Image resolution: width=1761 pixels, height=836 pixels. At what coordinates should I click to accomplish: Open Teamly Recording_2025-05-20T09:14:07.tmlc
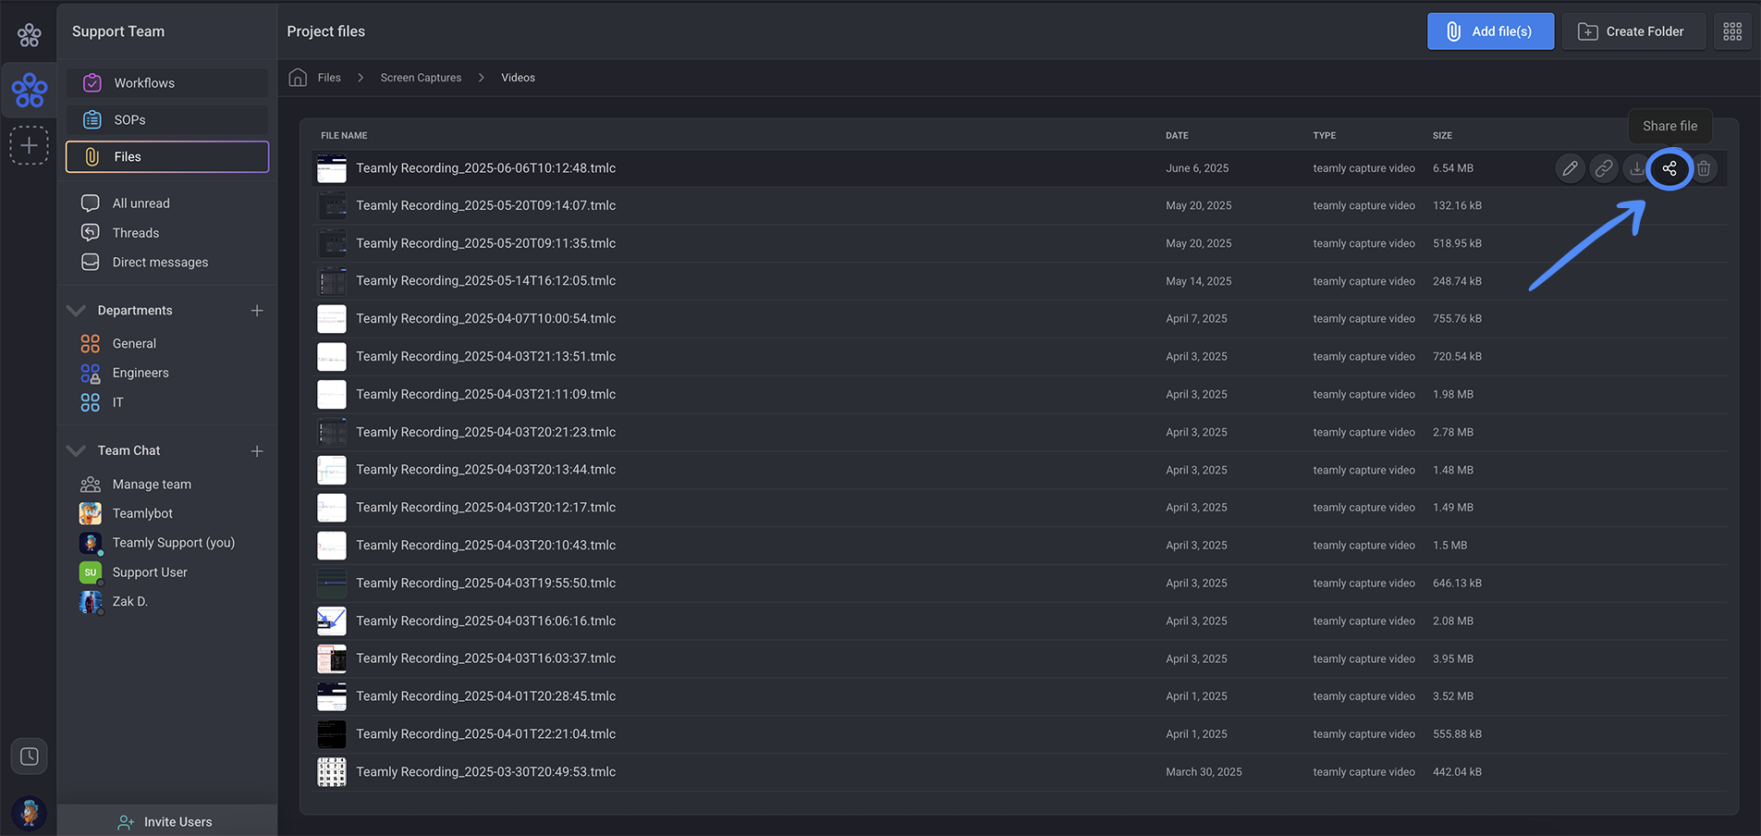486,205
